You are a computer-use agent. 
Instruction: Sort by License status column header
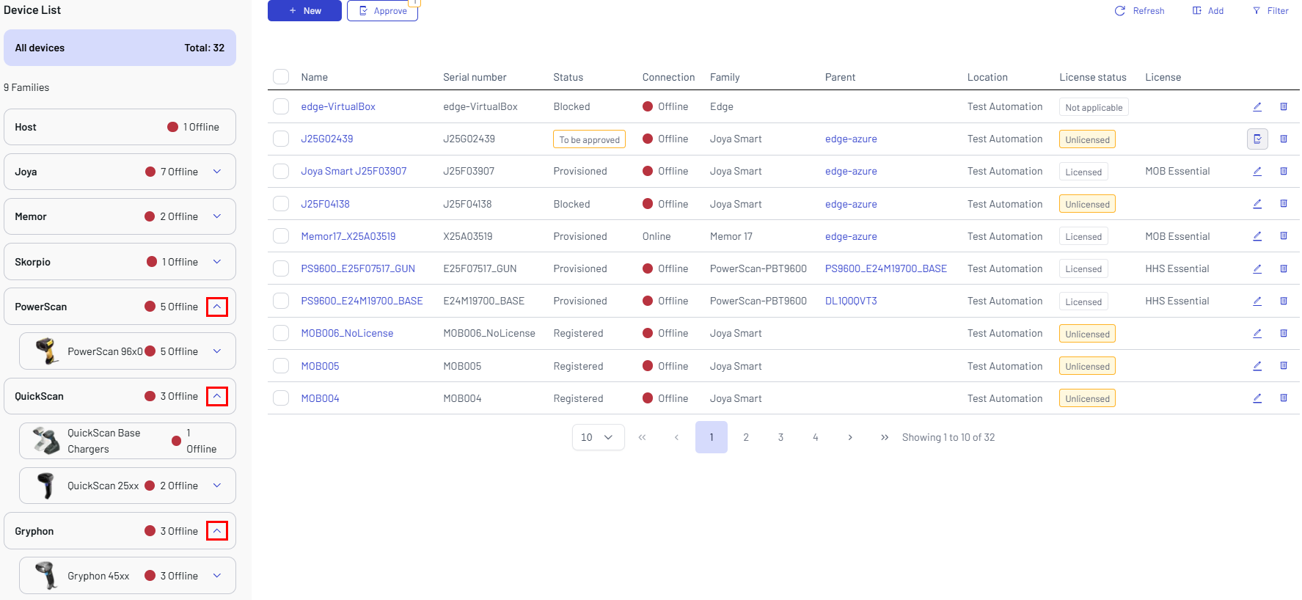point(1092,77)
